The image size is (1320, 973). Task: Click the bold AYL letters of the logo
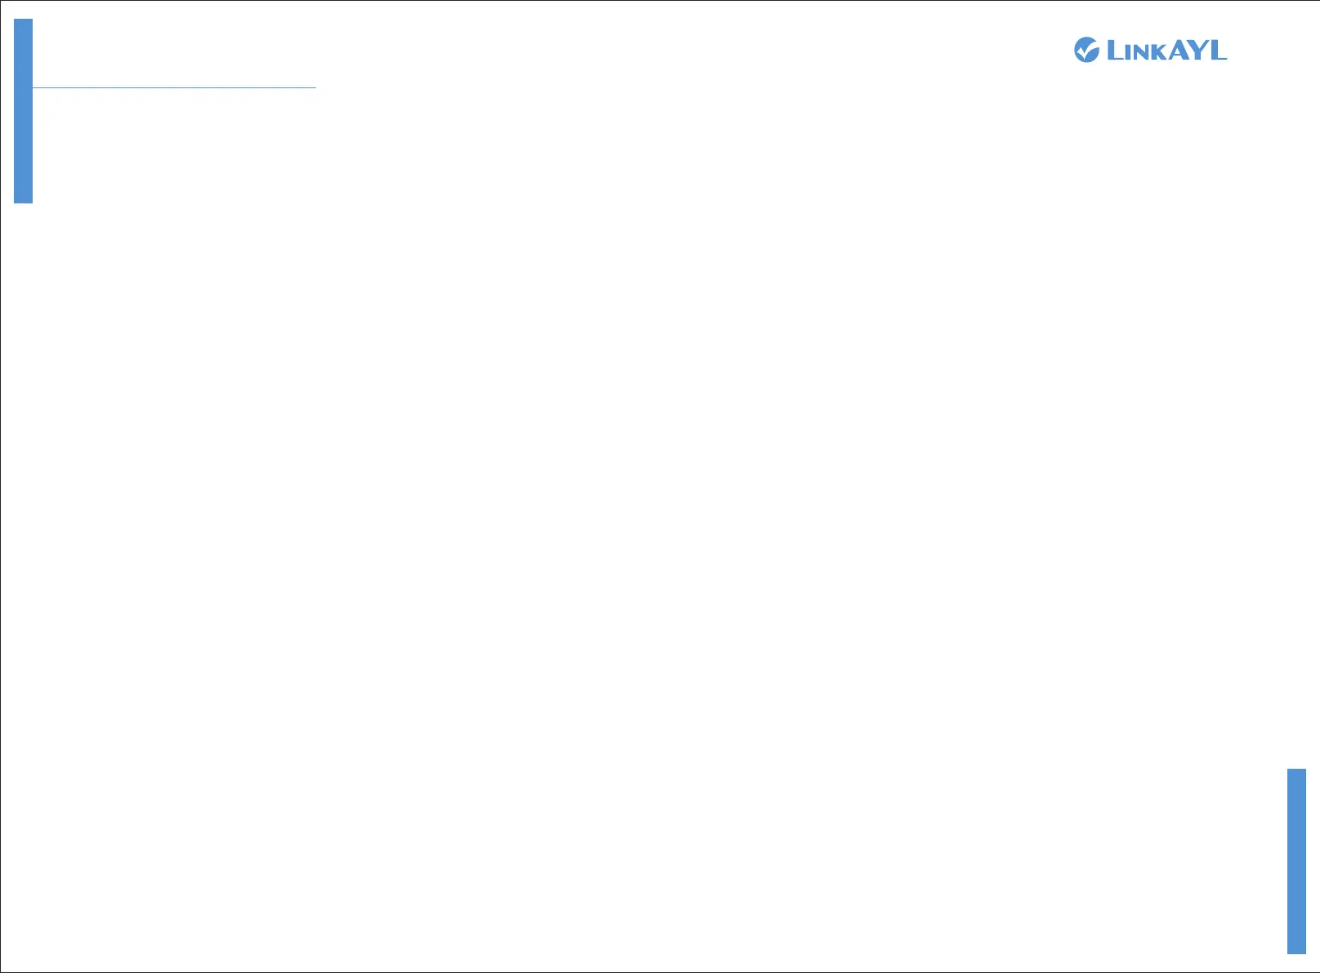coord(1198,50)
